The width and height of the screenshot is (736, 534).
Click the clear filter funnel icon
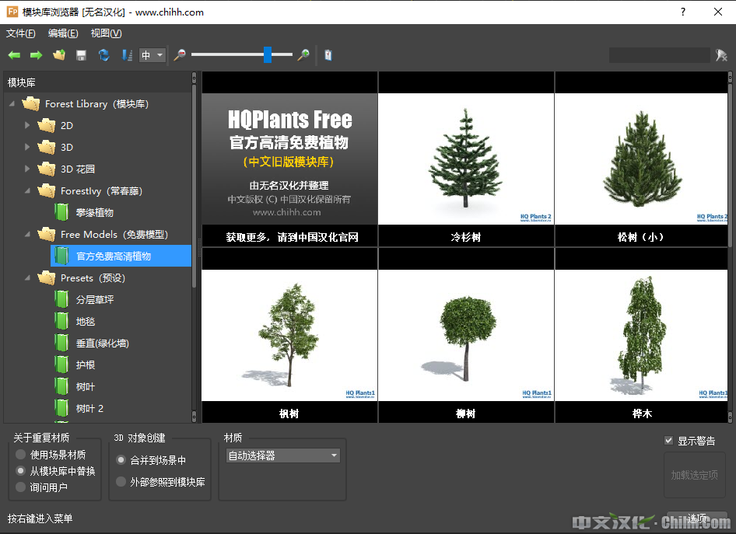721,55
